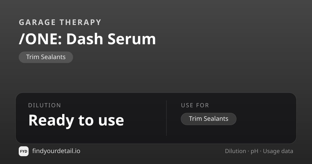Viewport: 312px width, 164px height.
Task: Click the word Therapy in the brand
Action: point(80,22)
